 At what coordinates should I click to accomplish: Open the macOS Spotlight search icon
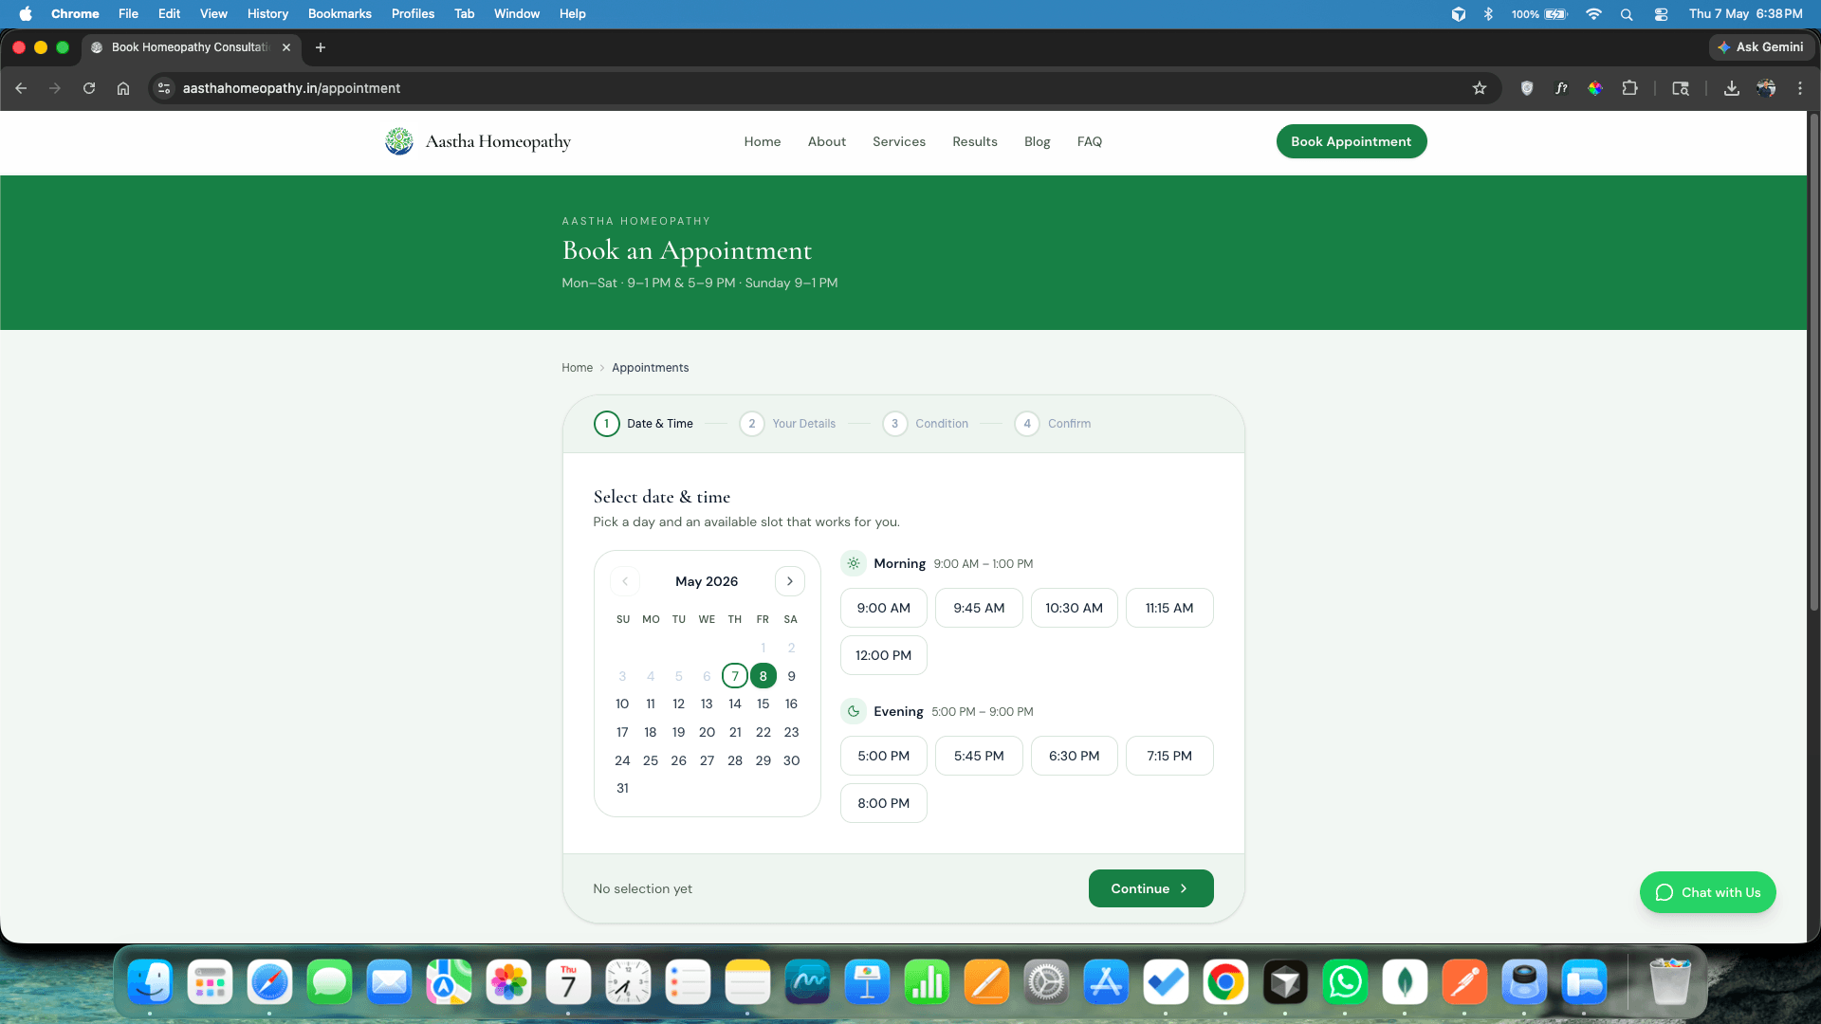[x=1627, y=14]
